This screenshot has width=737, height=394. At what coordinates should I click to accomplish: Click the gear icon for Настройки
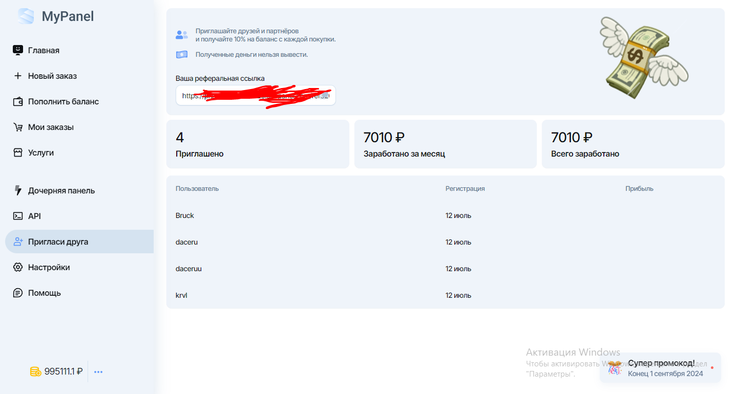(x=18, y=267)
